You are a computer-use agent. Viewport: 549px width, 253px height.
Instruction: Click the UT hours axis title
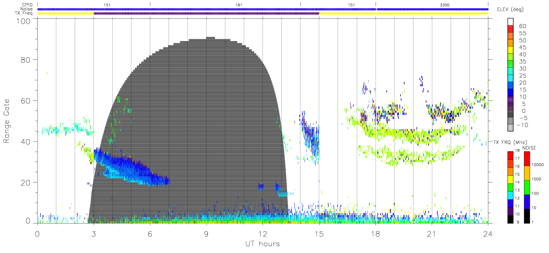263,244
